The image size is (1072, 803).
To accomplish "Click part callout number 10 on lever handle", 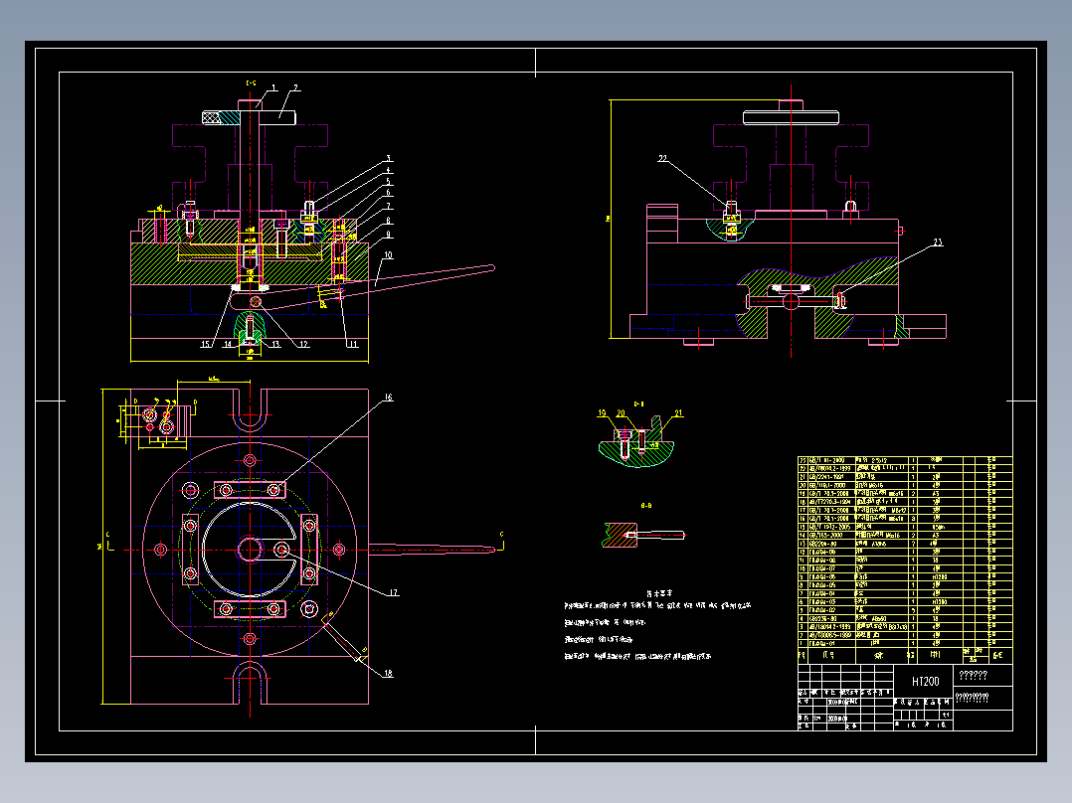I will click(x=388, y=255).
